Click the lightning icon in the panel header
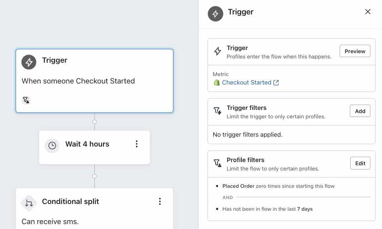The image size is (382, 229). coord(215,14)
